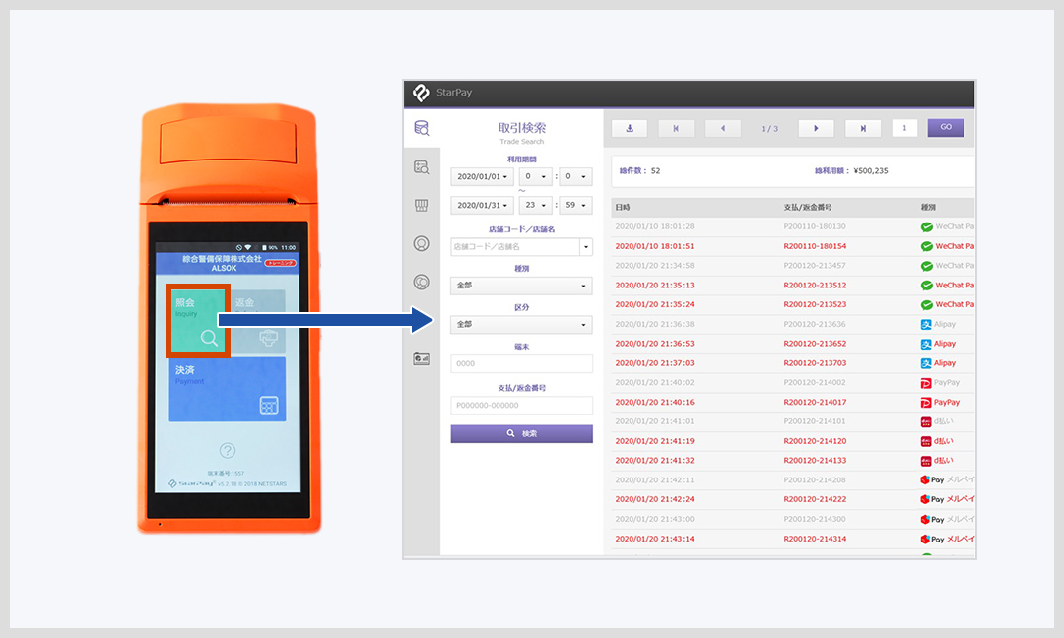Select row with number R200120-213512

tap(792, 286)
